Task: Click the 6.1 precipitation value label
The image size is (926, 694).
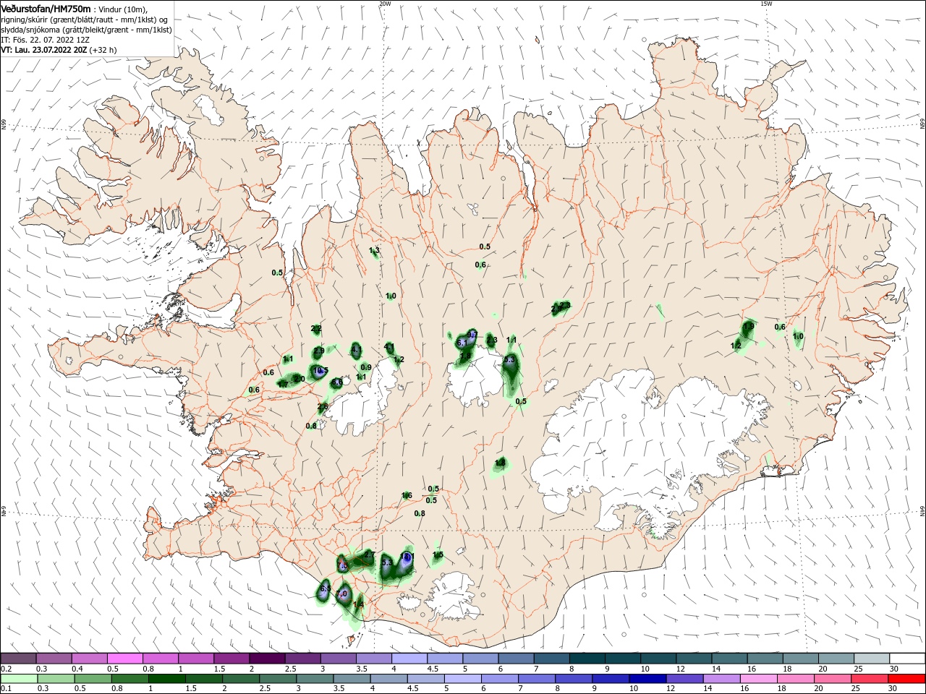Action: [x=462, y=343]
